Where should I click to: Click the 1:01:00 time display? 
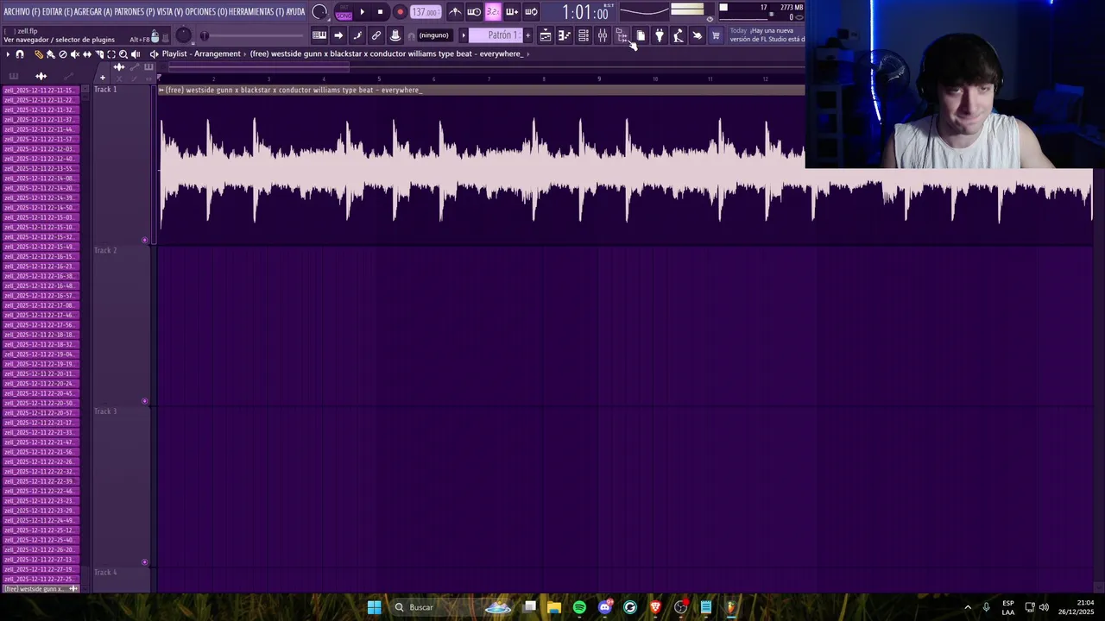(x=586, y=12)
